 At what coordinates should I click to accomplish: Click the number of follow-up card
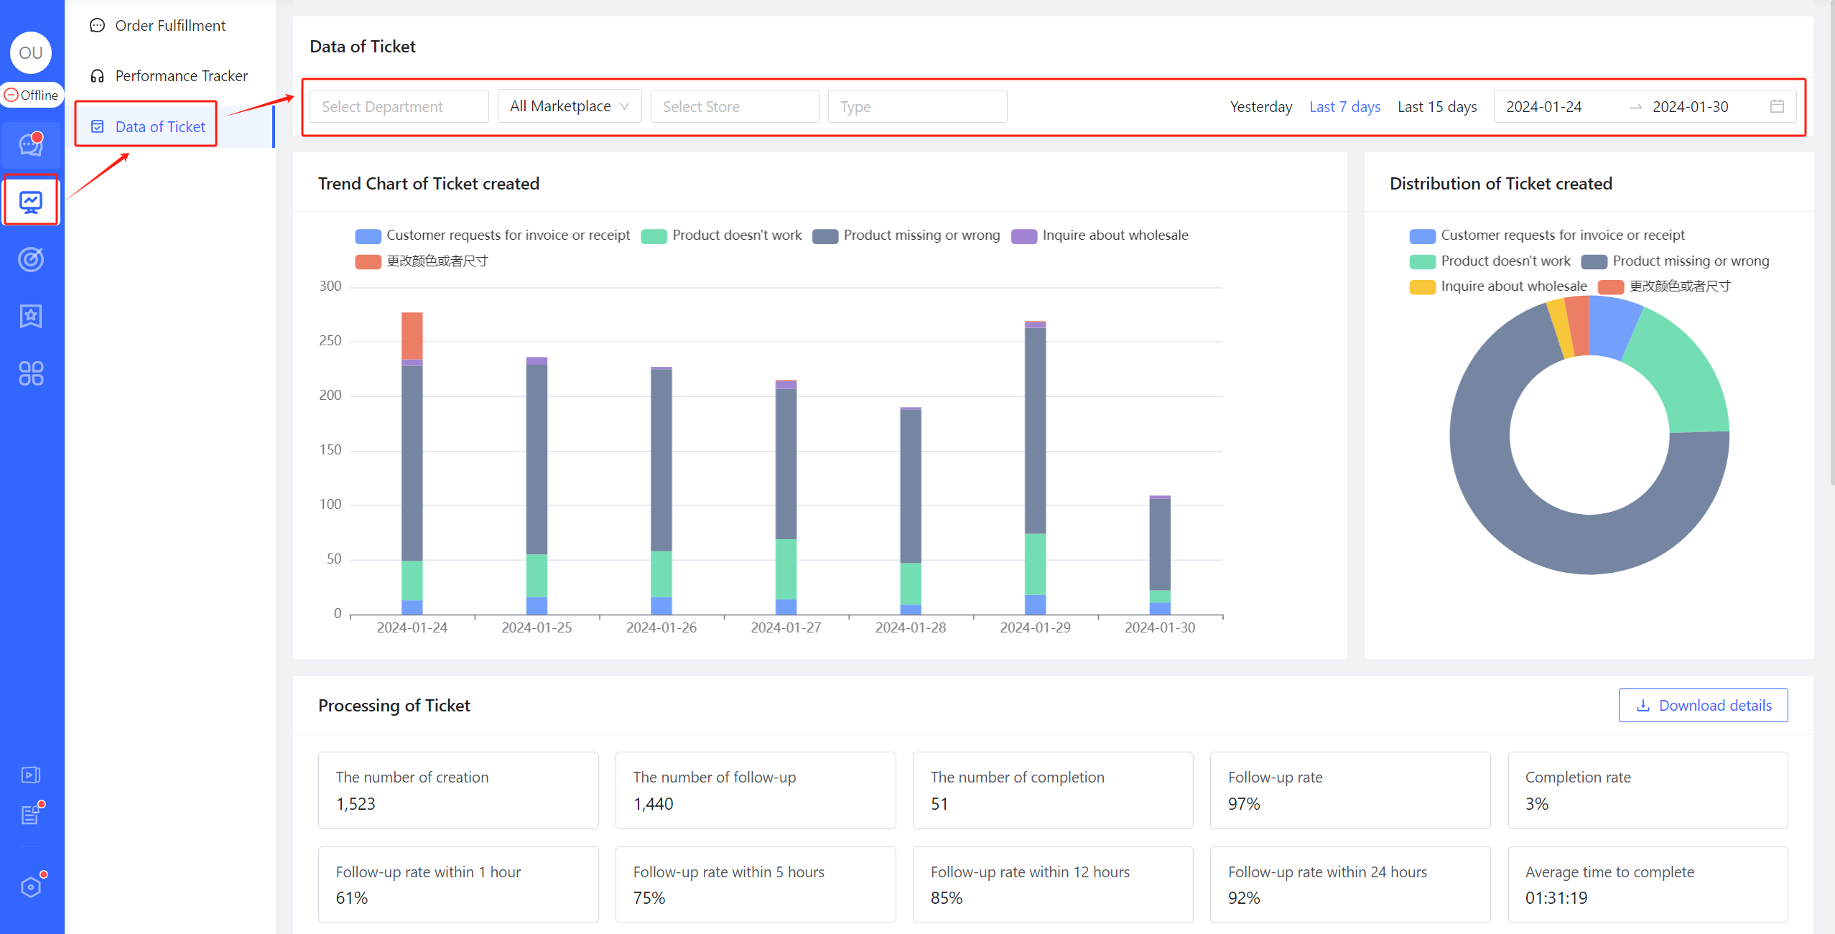756,790
